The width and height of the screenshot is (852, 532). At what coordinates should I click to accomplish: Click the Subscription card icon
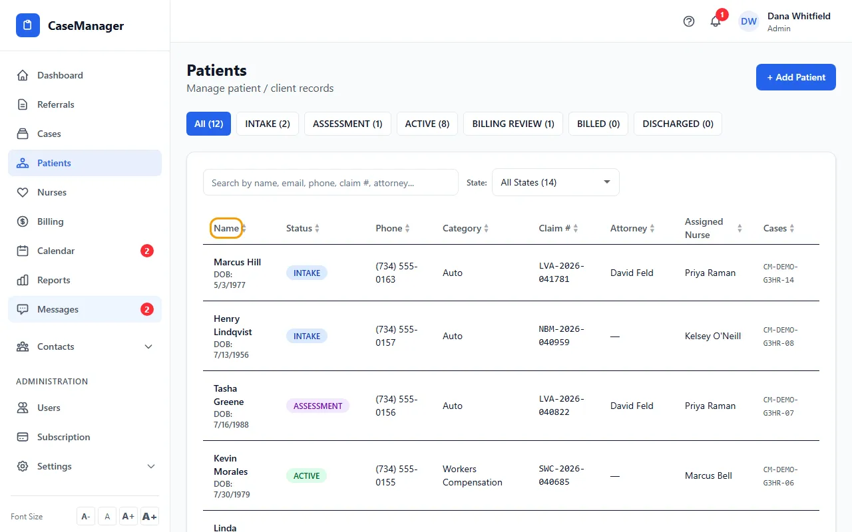pos(23,437)
